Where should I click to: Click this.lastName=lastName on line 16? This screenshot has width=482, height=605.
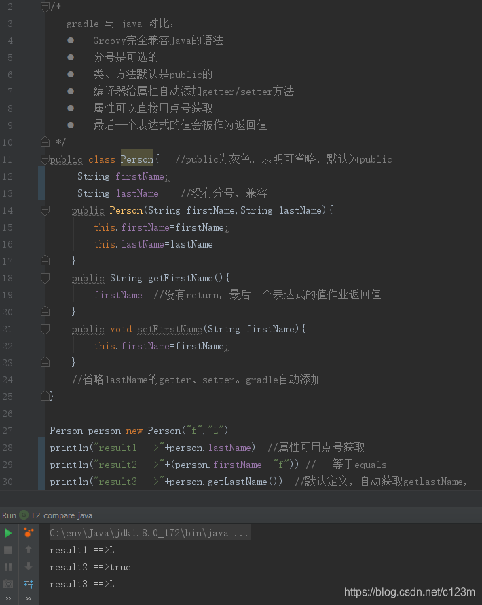153,244
